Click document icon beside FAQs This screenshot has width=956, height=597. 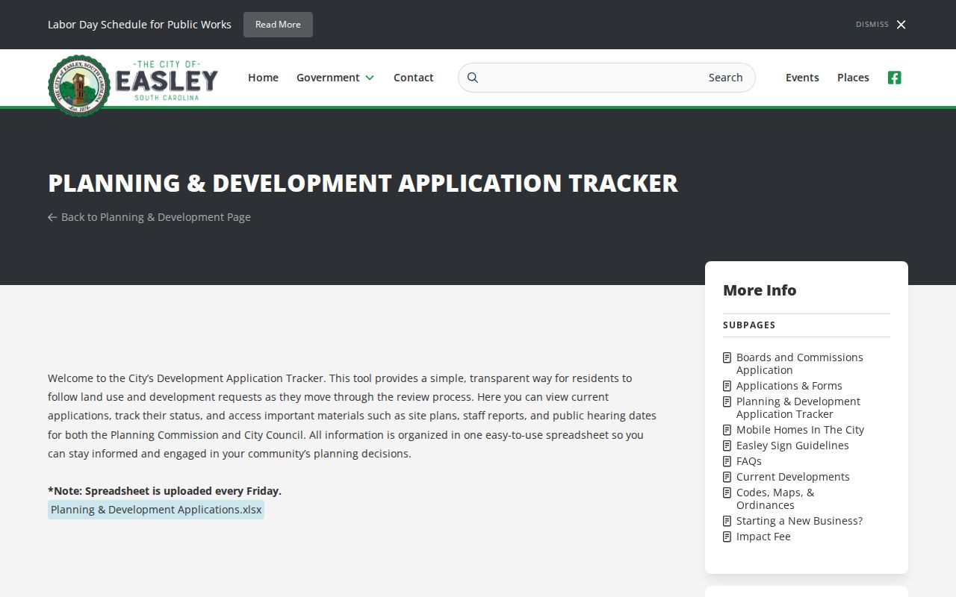click(727, 461)
